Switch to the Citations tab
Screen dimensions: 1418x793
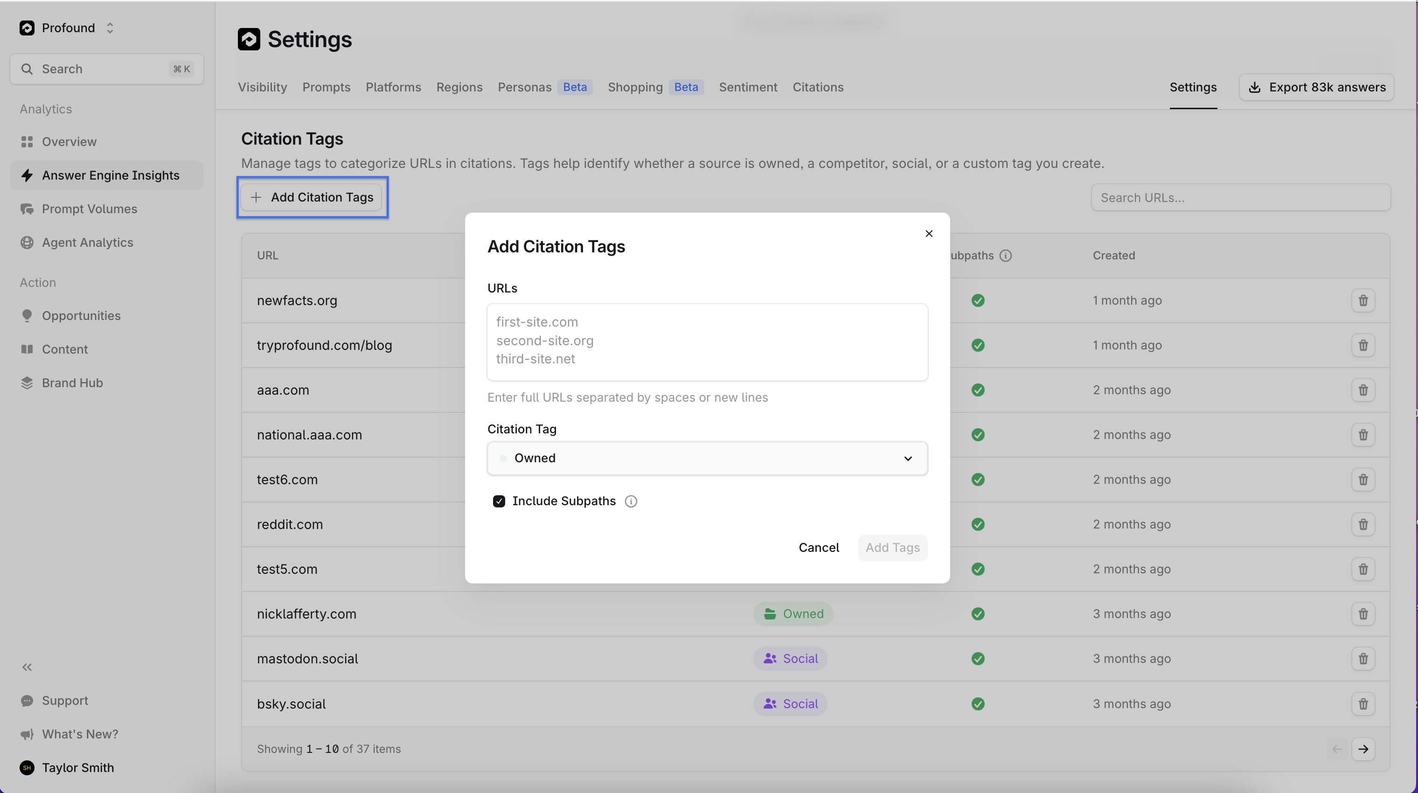pos(817,87)
